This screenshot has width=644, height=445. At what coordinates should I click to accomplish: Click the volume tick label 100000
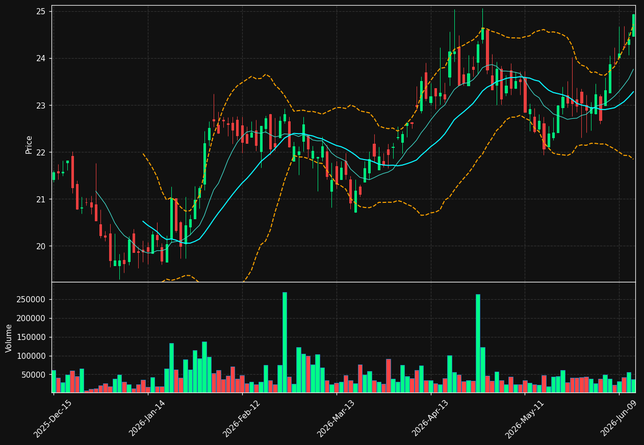tap(32, 356)
